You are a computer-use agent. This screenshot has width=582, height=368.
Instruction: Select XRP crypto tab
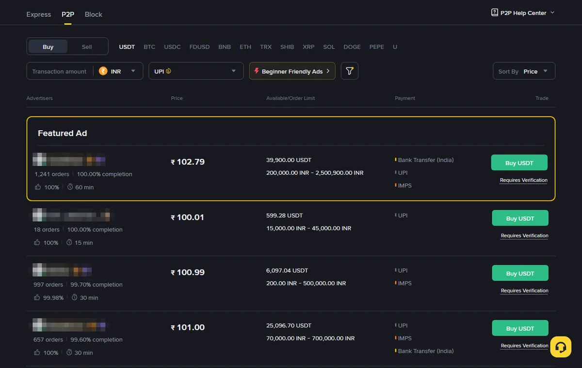click(308, 47)
